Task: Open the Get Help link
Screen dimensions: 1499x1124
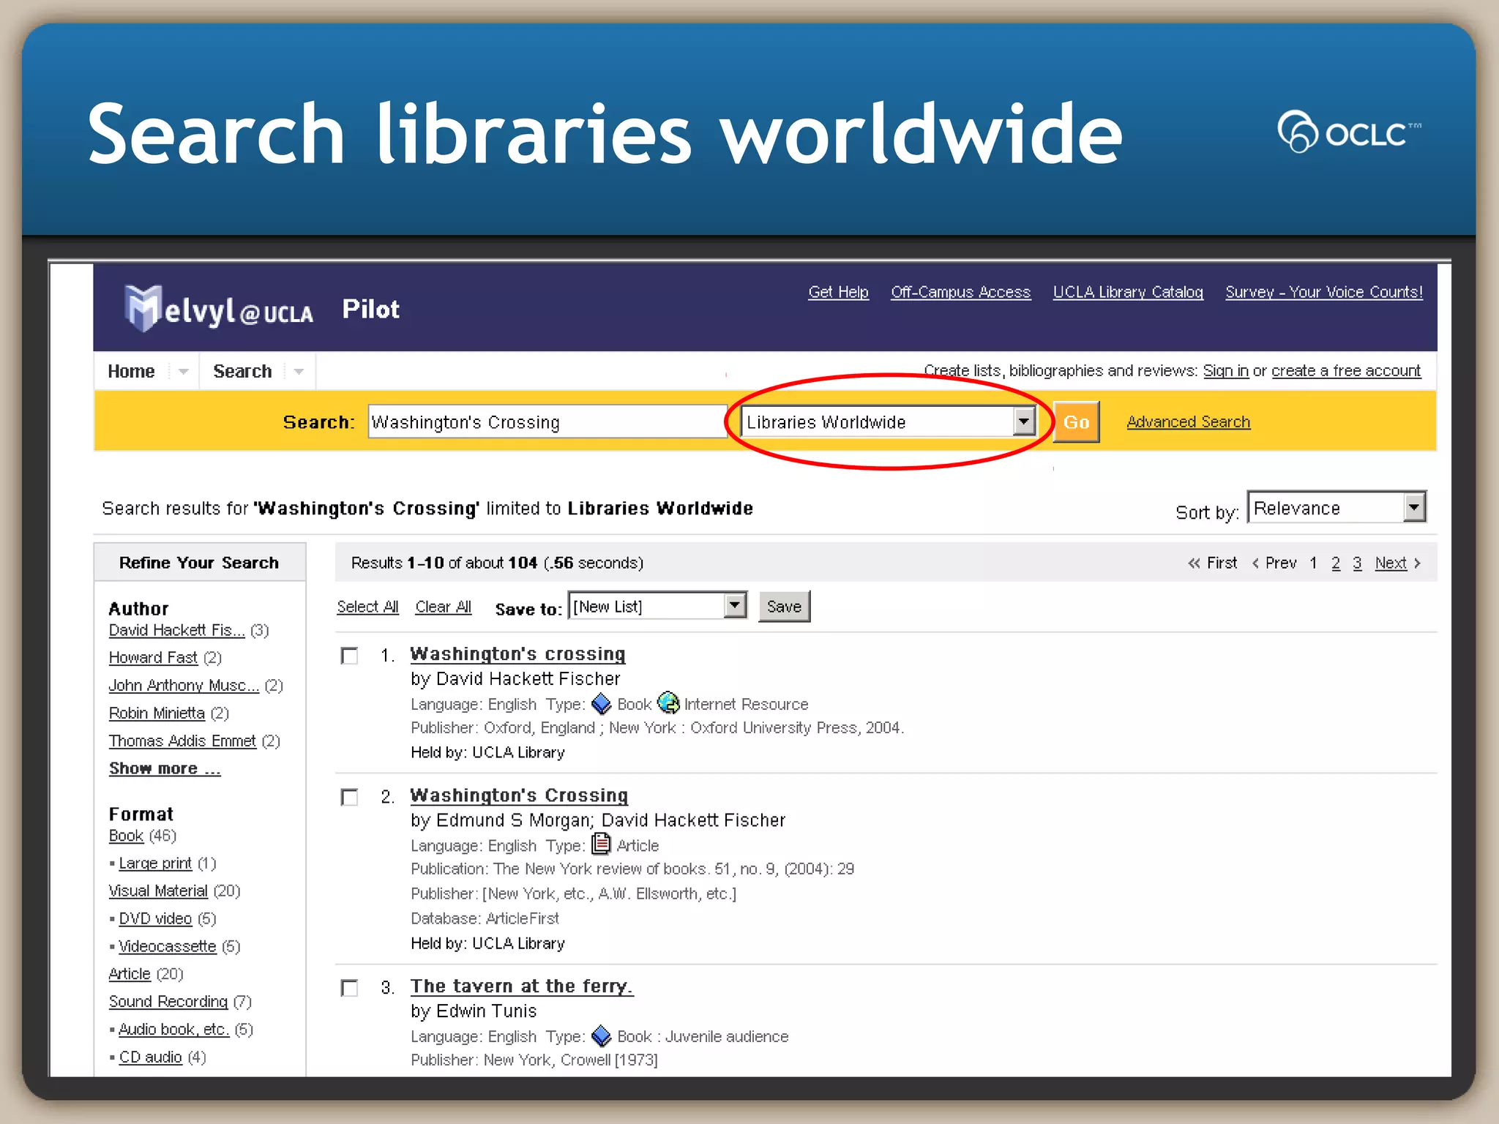Action: click(838, 292)
